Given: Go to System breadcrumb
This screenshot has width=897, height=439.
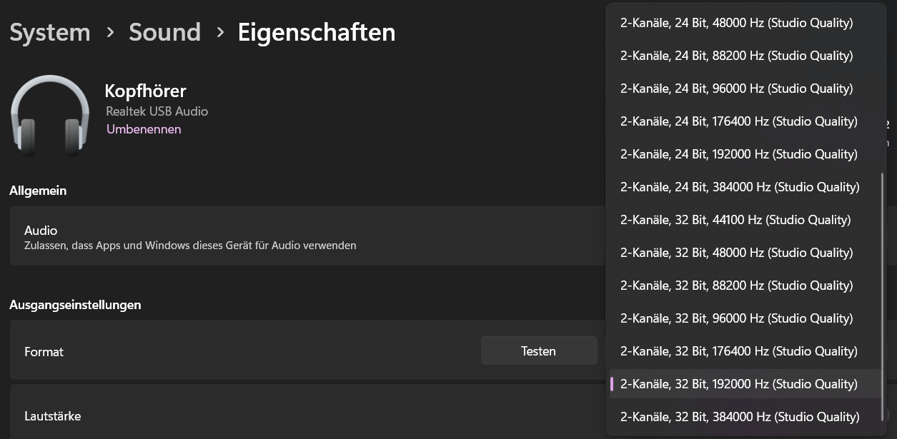Looking at the screenshot, I should 50,32.
